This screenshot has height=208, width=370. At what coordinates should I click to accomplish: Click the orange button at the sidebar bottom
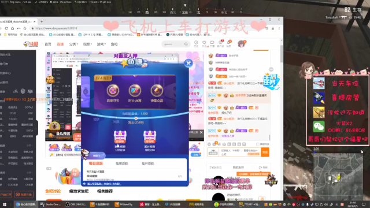24,194
